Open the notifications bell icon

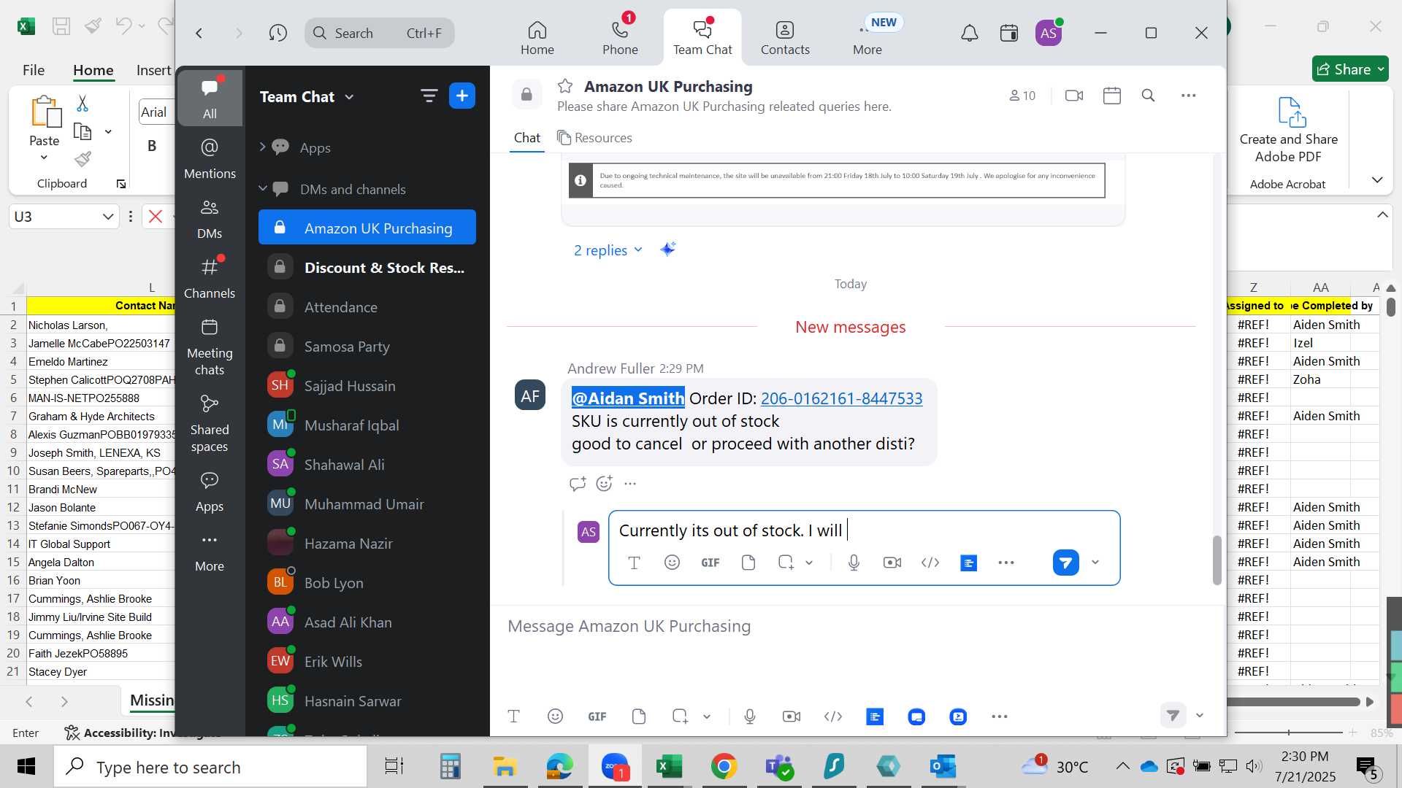click(969, 33)
